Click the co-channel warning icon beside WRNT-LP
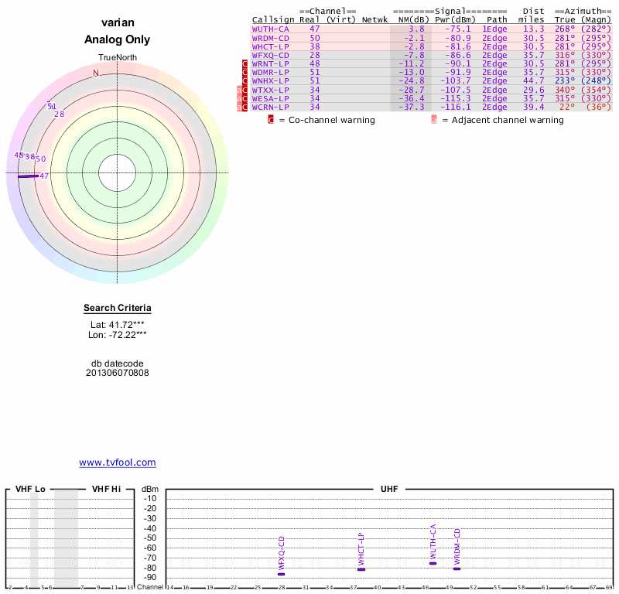Viewport: 619px width, 594px height. [x=245, y=63]
